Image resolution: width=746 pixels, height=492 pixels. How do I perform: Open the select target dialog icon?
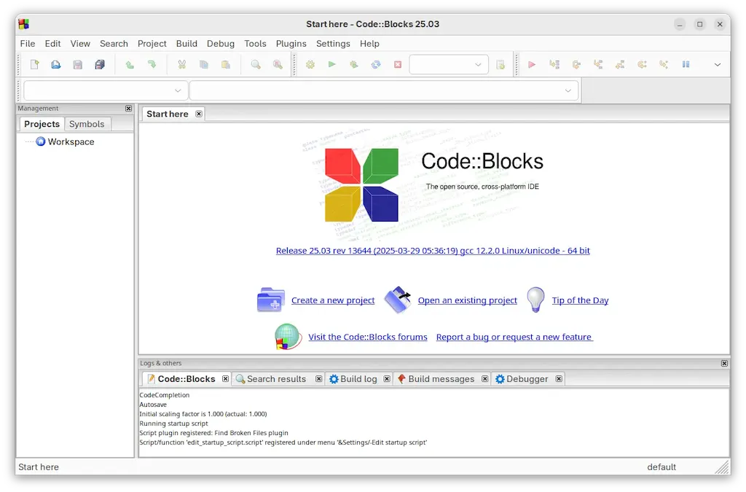[x=500, y=64]
